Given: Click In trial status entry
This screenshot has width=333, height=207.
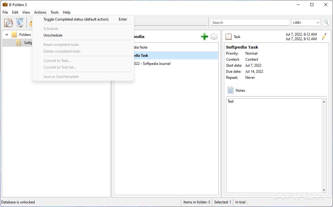Looking at the screenshot, I should (x=240, y=202).
